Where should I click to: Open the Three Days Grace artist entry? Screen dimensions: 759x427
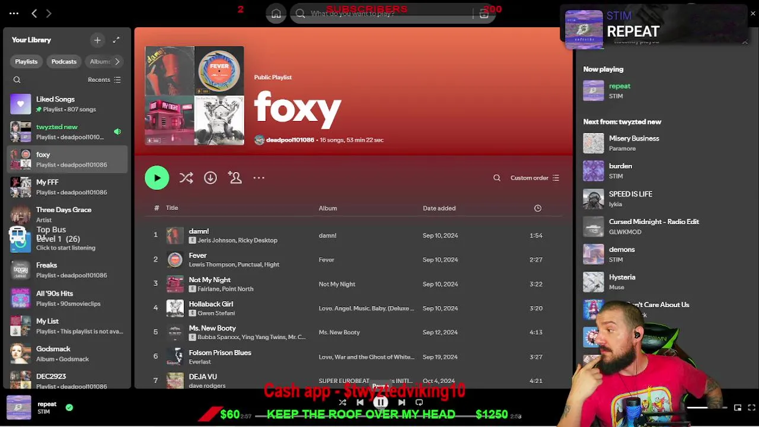(x=67, y=215)
